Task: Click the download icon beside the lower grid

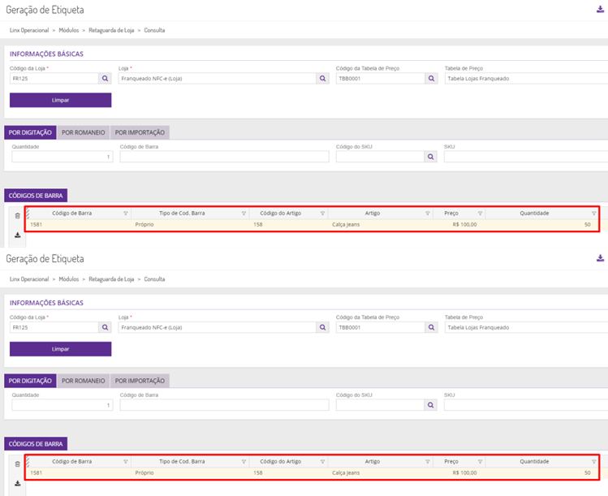Action: click(x=18, y=483)
